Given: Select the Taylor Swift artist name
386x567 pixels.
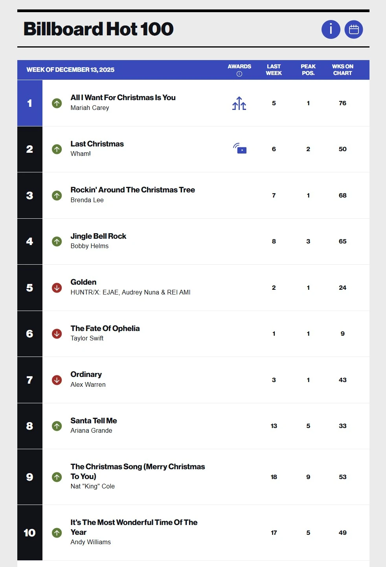Looking at the screenshot, I should (x=87, y=338).
